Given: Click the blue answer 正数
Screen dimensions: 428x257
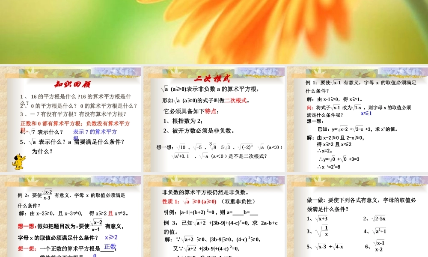Looking at the screenshot, I should point(110,246).
